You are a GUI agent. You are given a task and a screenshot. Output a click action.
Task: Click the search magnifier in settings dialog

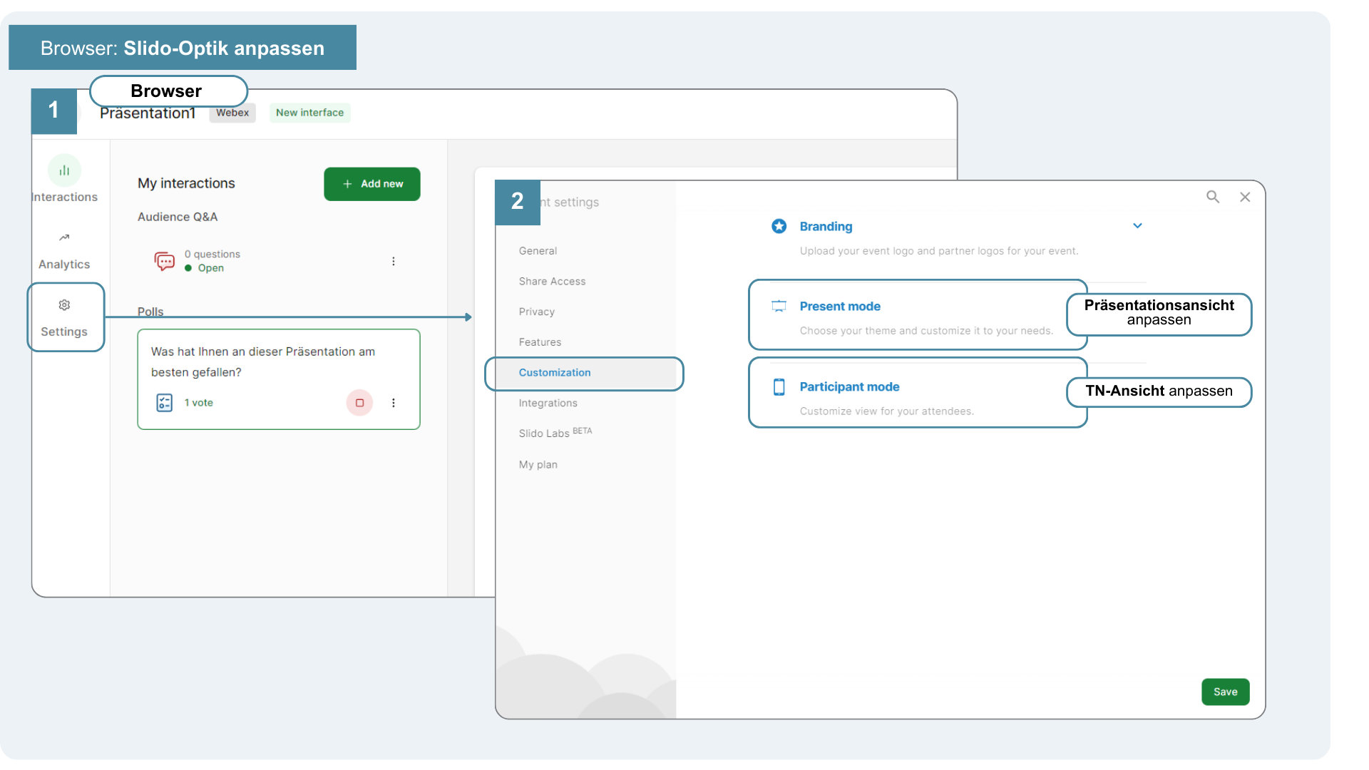(1213, 197)
